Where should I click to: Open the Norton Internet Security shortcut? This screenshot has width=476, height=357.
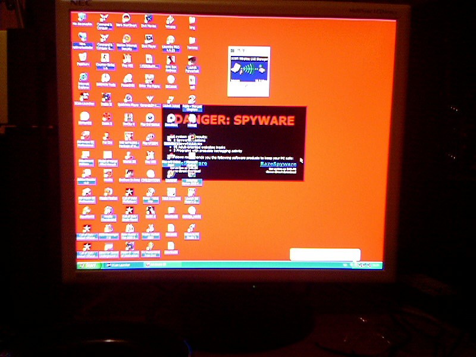127,42
